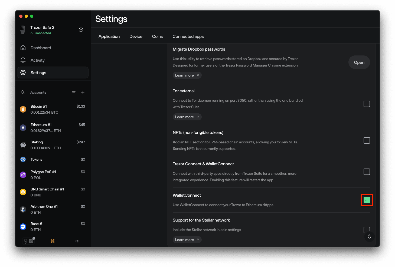Add a new account with plus icon
The image size is (395, 267).
[83, 92]
